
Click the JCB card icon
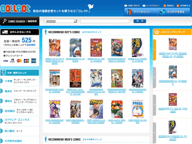26,61
